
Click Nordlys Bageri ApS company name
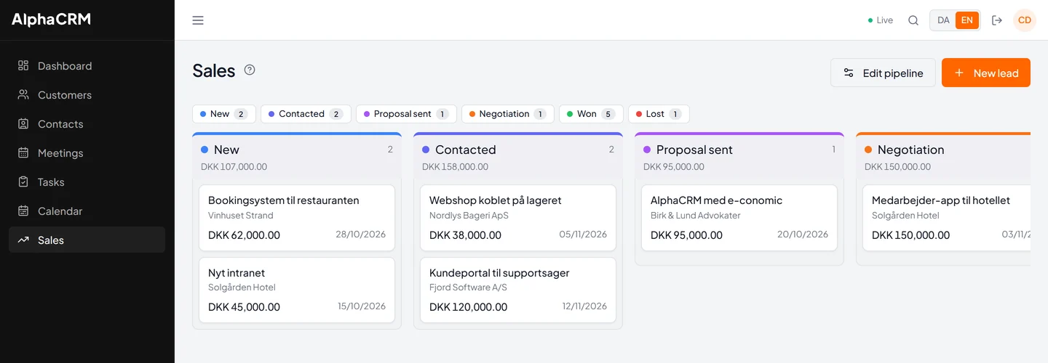(x=469, y=216)
